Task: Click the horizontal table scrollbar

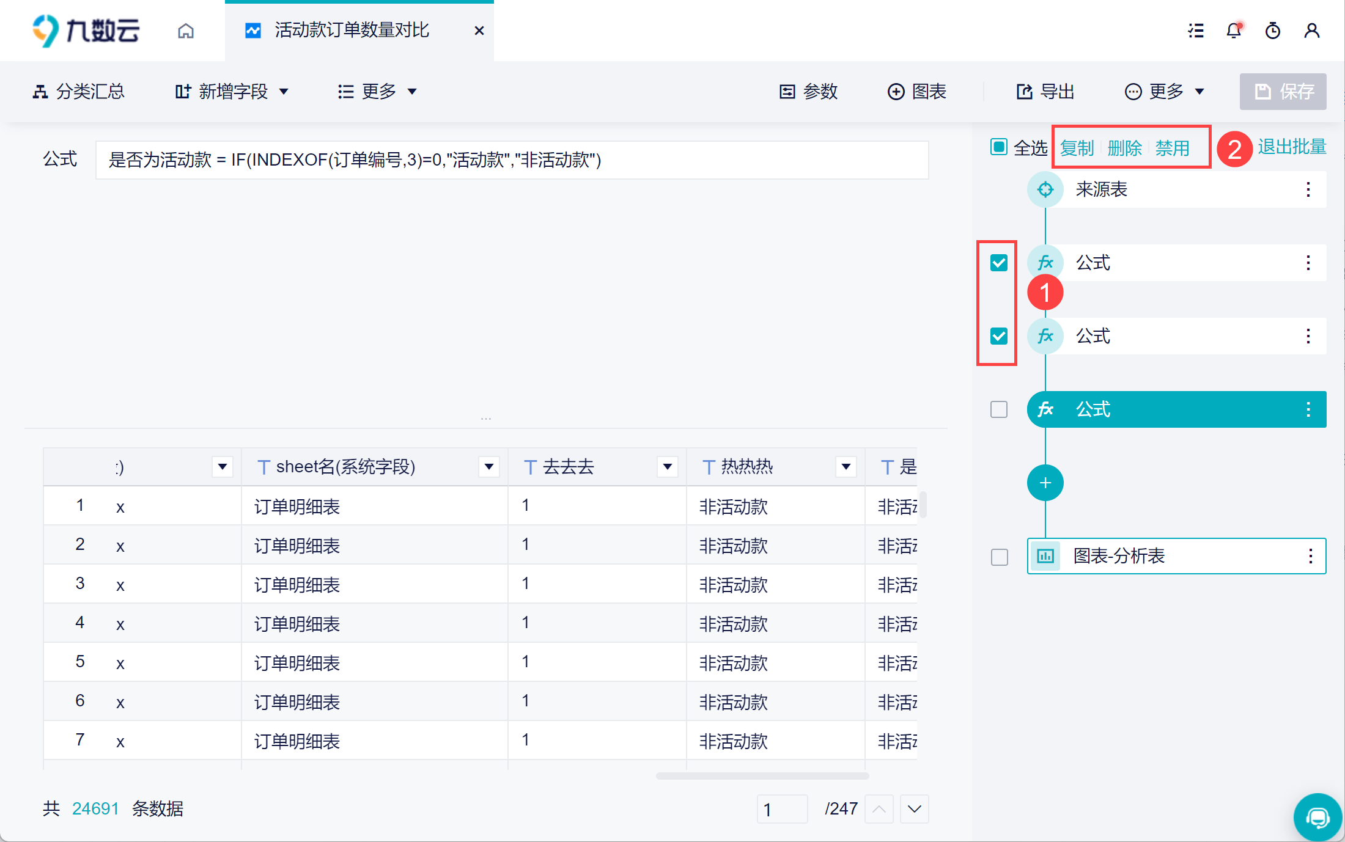Action: [762, 776]
